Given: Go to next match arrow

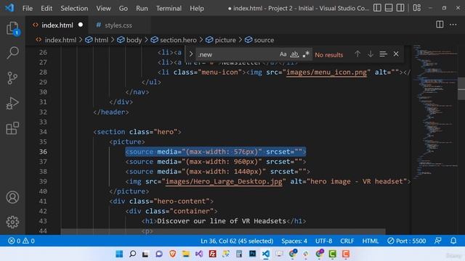Looking at the screenshot, I should click(371, 54).
